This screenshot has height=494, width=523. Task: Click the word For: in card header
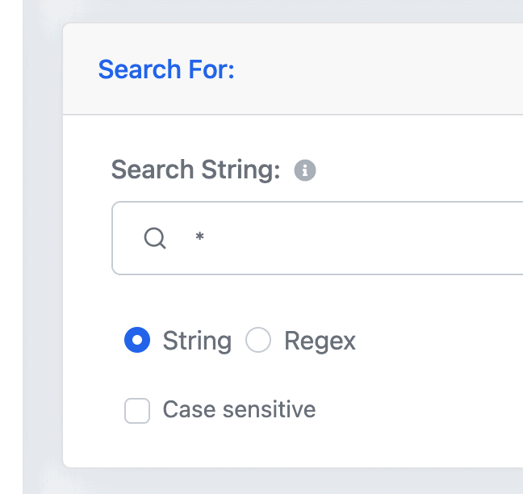(x=211, y=69)
